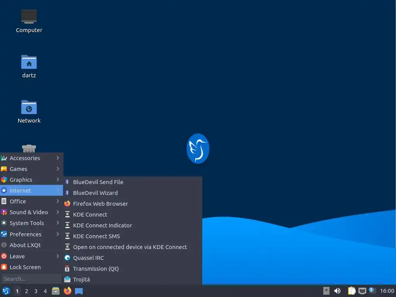This screenshot has height=297, width=396.
Task: Expand the Games submenu arrow
Action: (x=58, y=169)
